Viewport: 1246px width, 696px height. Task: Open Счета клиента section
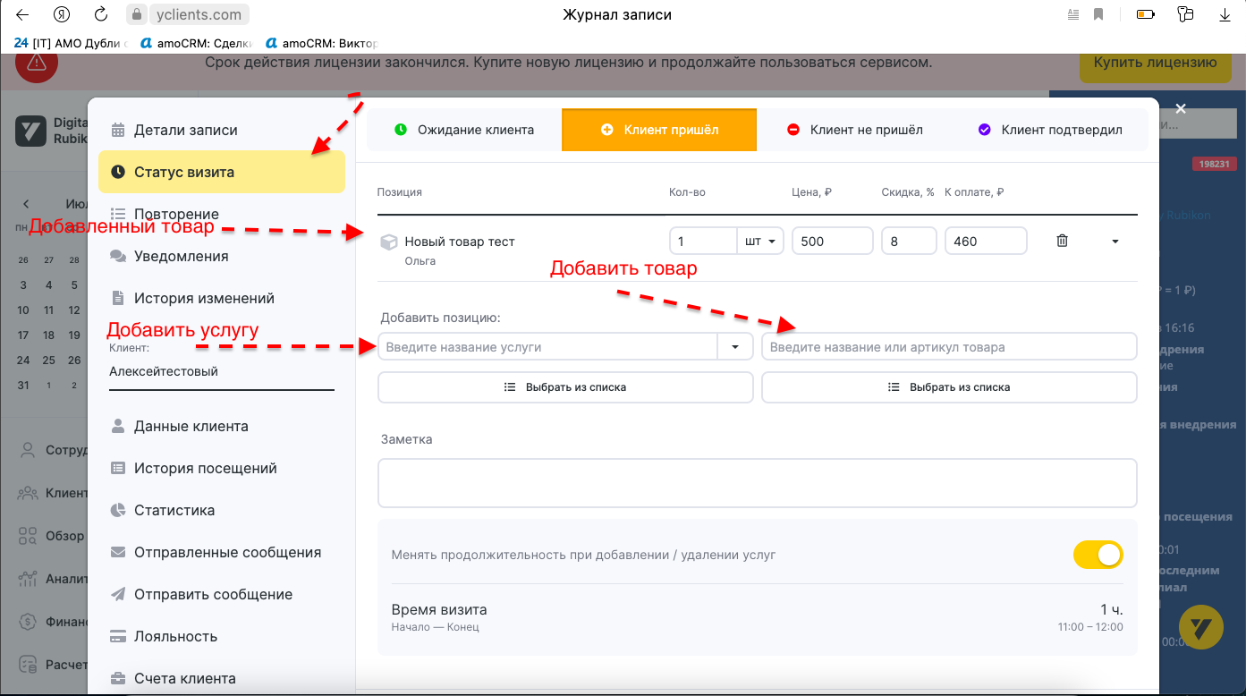click(x=221, y=678)
